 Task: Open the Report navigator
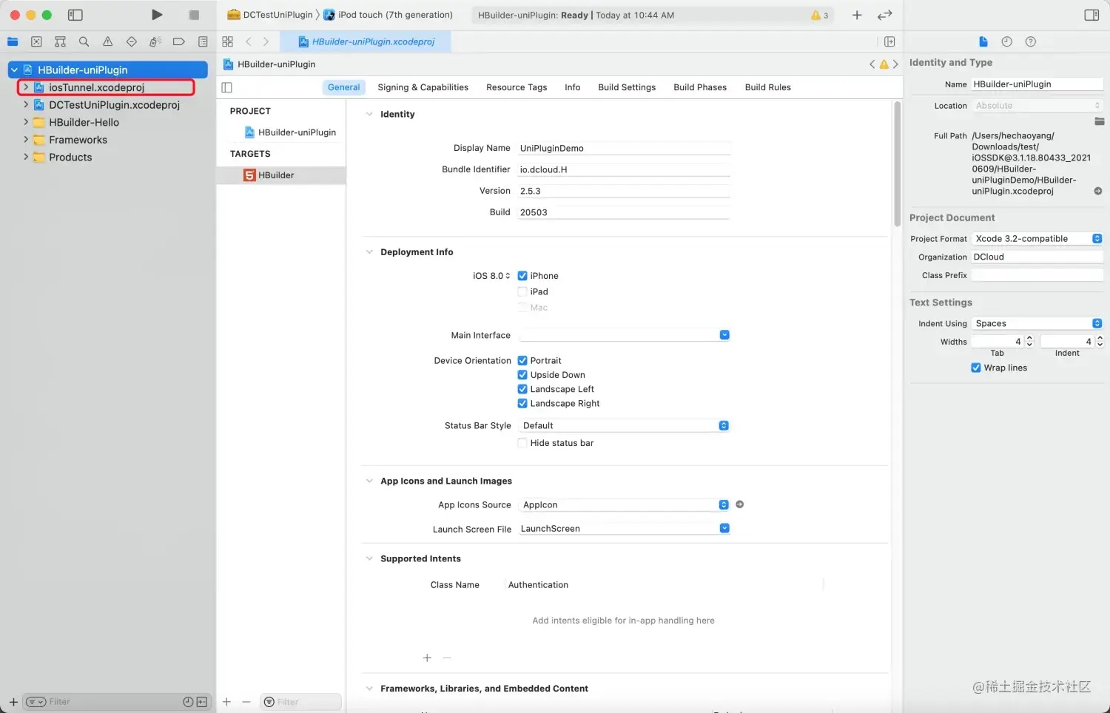202,41
